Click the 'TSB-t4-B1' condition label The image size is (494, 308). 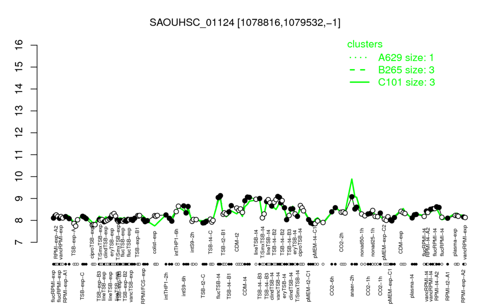click(x=229, y=287)
